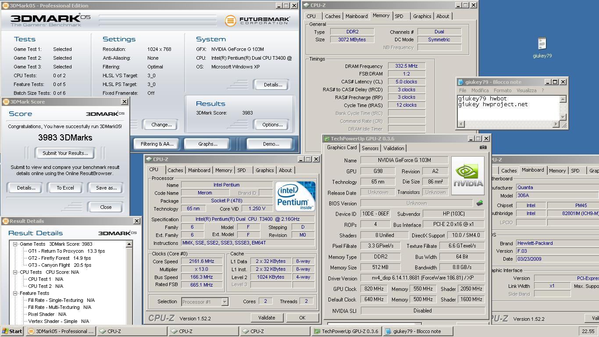The width and height of the screenshot is (599, 337).
Task: Click the Result Details window title icon
Action: [5, 221]
